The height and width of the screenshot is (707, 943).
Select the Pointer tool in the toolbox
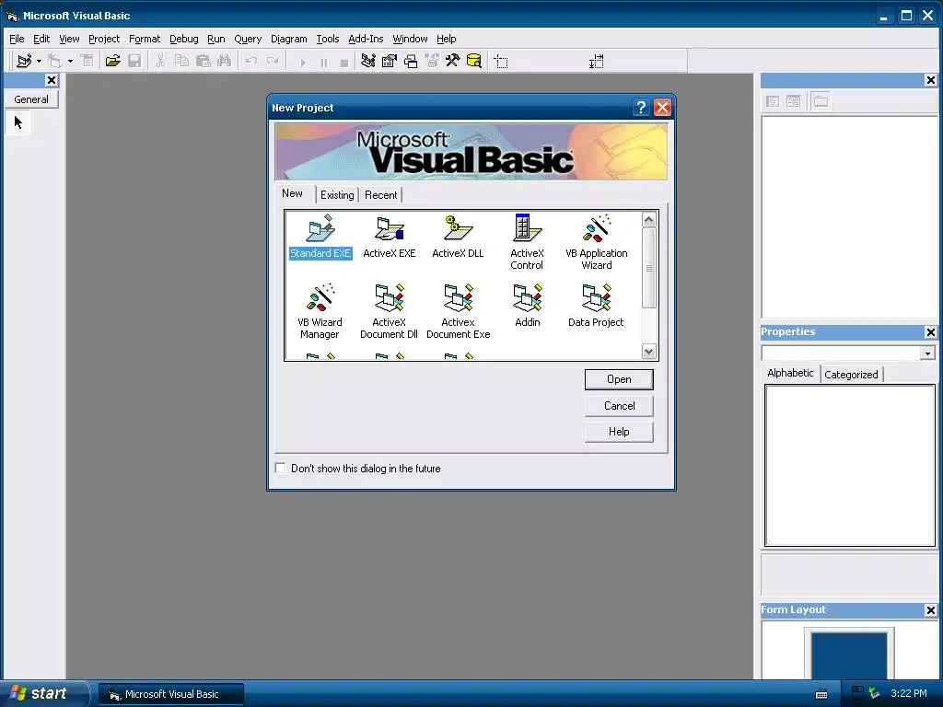(x=18, y=122)
